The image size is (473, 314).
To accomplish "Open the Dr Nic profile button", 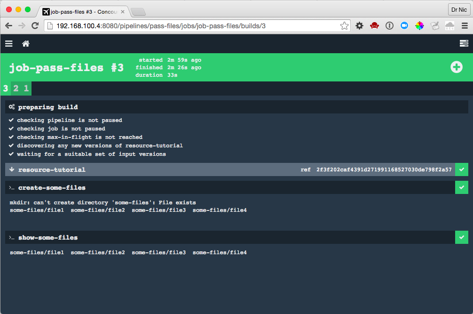I will click(x=459, y=10).
